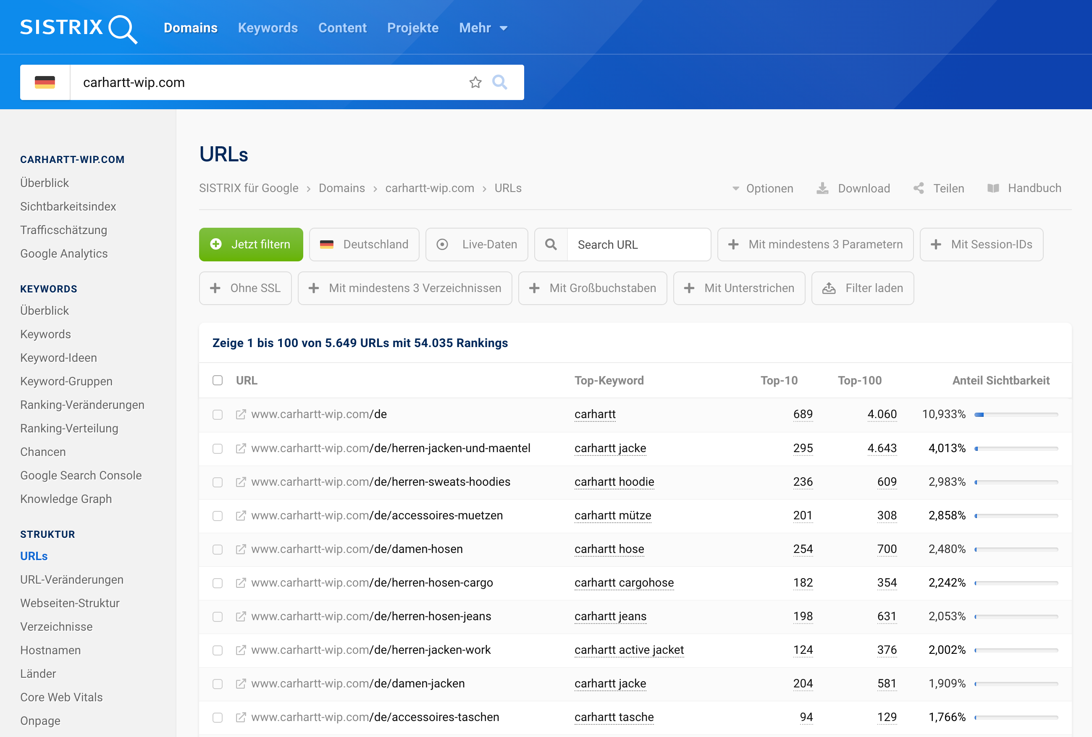
Task: Open the Optionen dropdown
Action: (763, 189)
